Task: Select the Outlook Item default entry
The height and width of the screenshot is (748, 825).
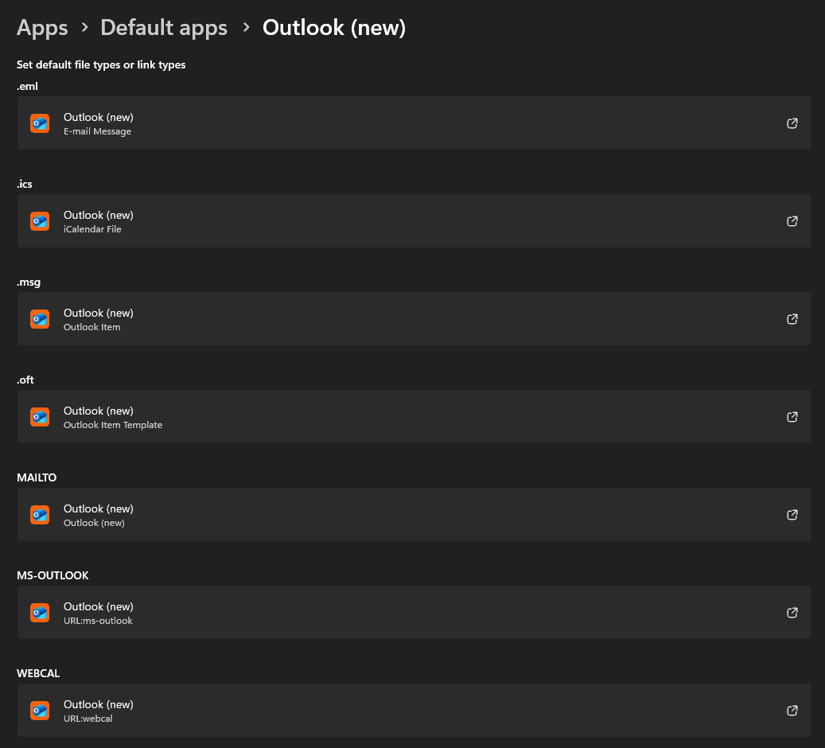Action: [x=414, y=319]
